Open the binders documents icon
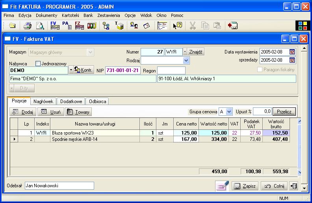312x203 pixels. pos(91,26)
